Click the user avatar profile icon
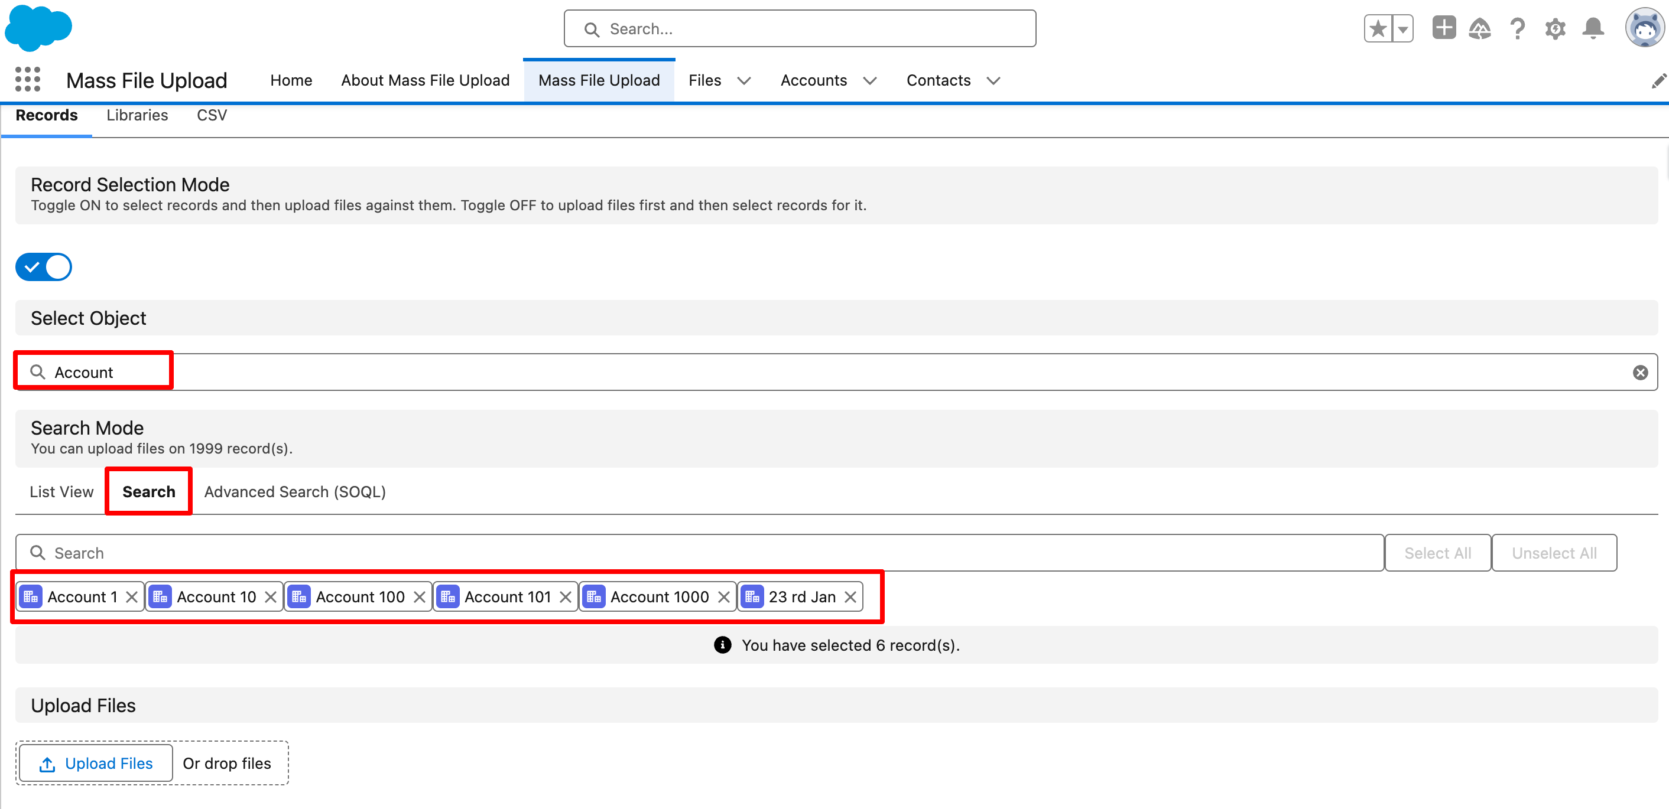Image resolution: width=1669 pixels, height=809 pixels. tap(1644, 28)
